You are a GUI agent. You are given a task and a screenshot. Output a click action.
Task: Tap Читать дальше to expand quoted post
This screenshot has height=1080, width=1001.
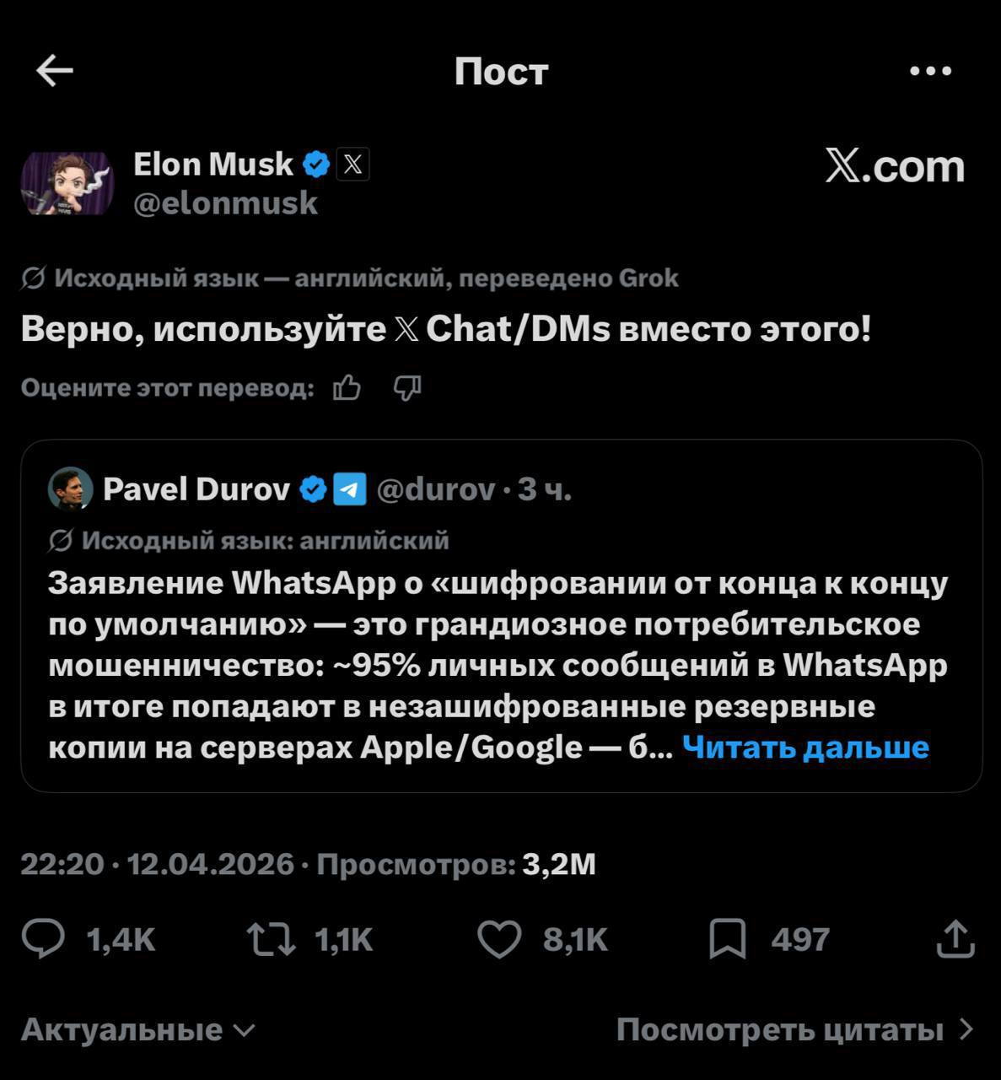[805, 747]
